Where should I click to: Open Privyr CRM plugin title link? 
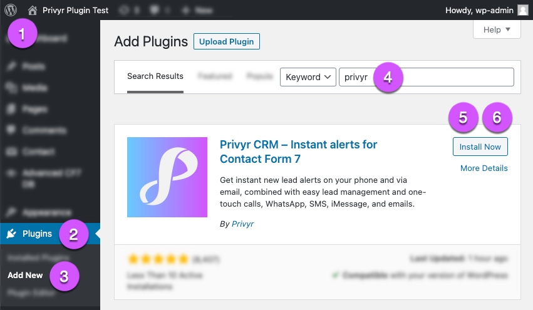pyautogui.click(x=299, y=152)
